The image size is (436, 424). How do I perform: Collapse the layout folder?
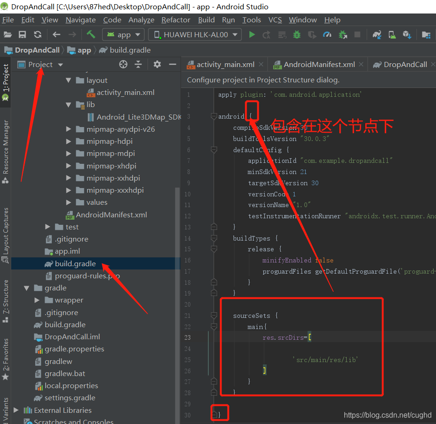[68, 81]
